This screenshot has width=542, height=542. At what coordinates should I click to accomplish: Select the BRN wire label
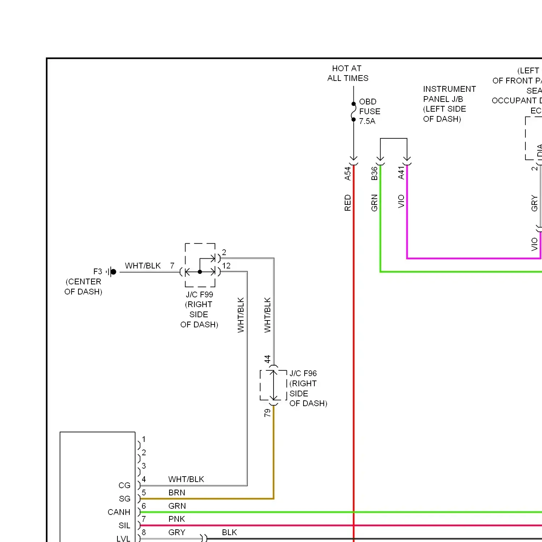click(x=177, y=492)
